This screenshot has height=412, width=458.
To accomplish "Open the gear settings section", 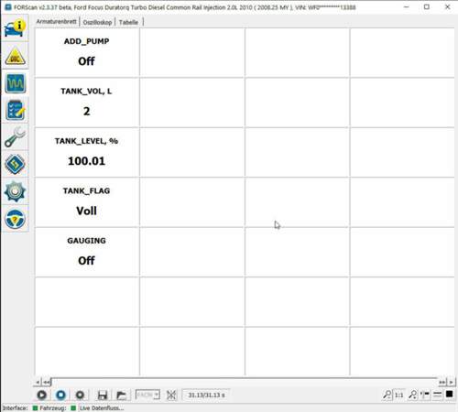I will tap(15, 191).
